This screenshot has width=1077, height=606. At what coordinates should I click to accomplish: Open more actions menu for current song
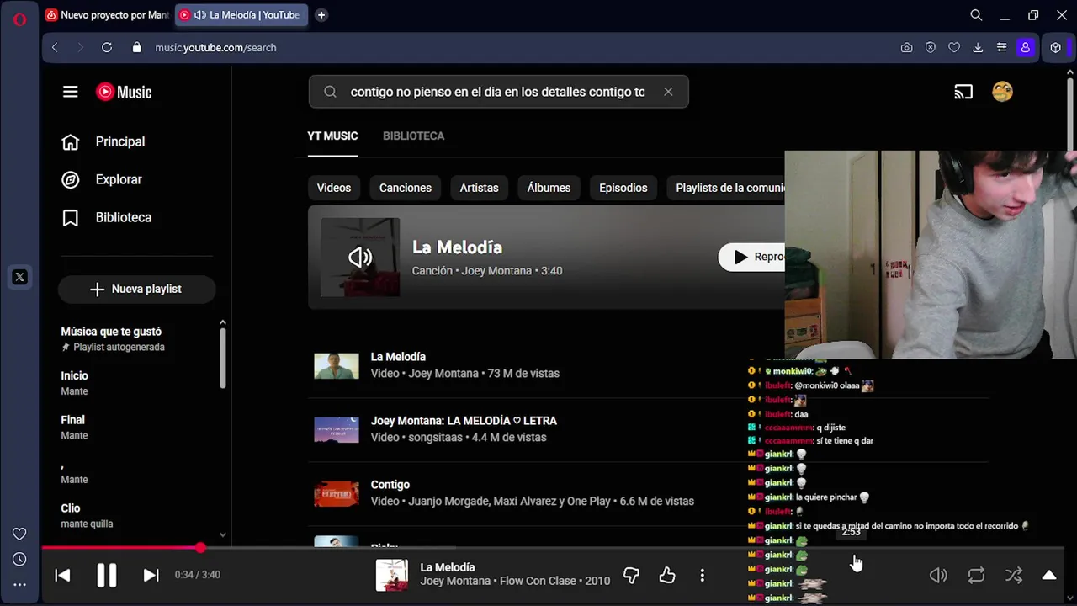click(x=703, y=575)
